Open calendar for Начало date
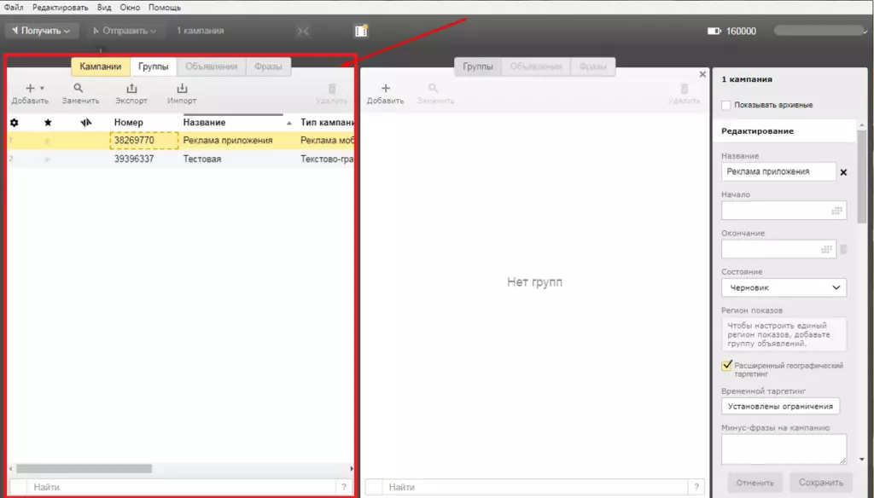Viewport: 874px width, 498px height. coord(836,211)
